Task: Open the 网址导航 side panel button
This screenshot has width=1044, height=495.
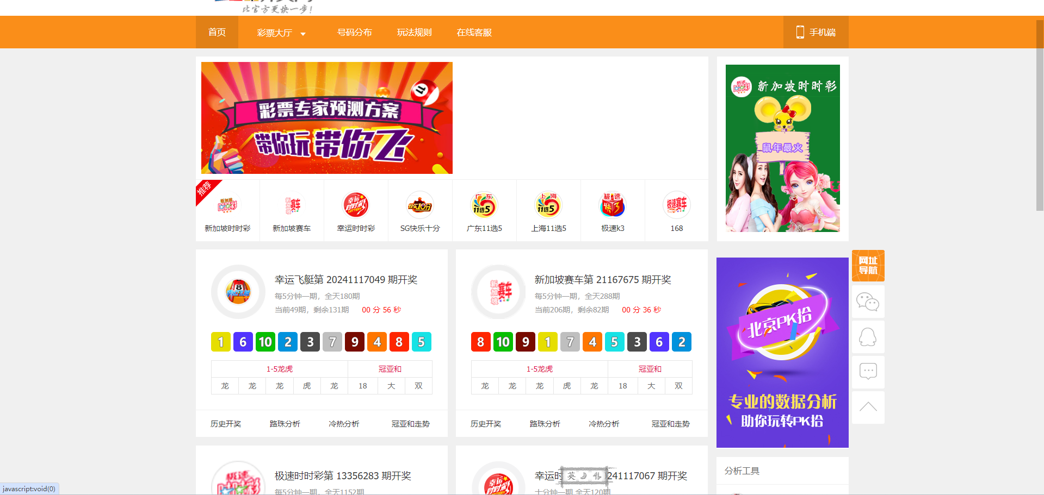Action: pos(868,266)
